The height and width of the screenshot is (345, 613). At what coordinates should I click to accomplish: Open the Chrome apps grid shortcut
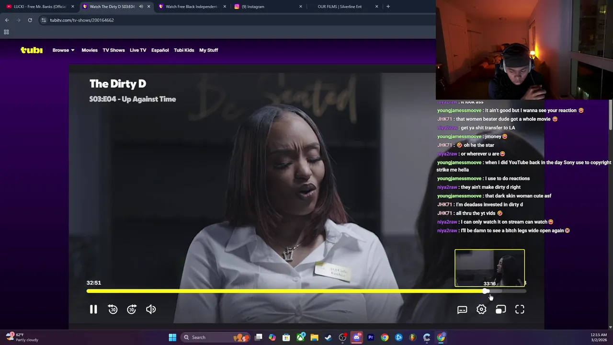tap(6, 32)
